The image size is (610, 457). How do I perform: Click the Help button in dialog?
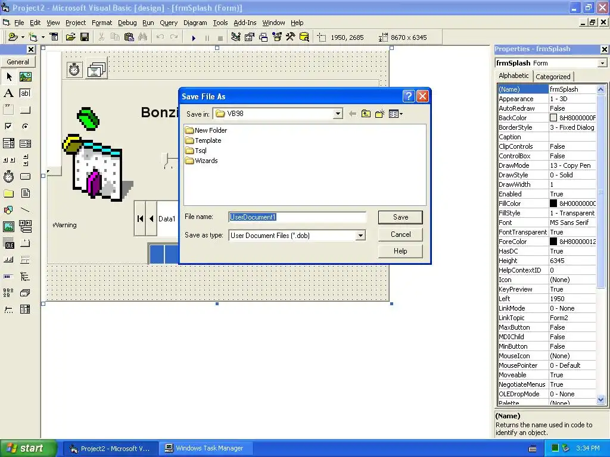(400, 251)
